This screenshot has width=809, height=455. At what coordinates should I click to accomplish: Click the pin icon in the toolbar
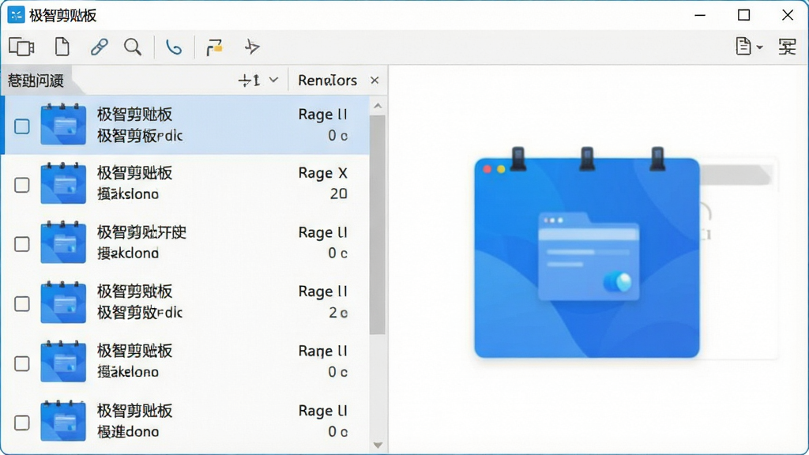coord(252,47)
